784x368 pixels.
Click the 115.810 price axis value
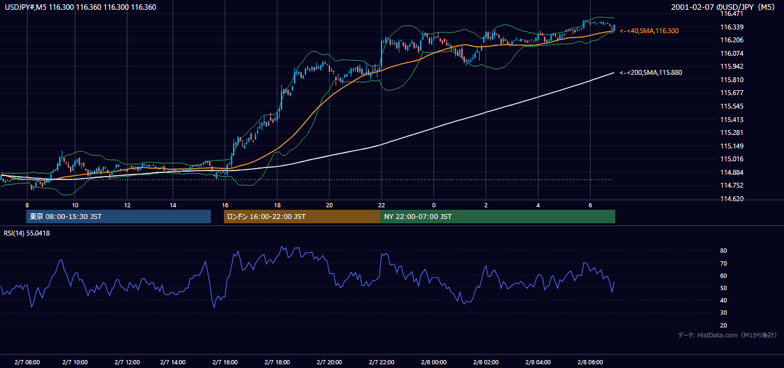731,80
